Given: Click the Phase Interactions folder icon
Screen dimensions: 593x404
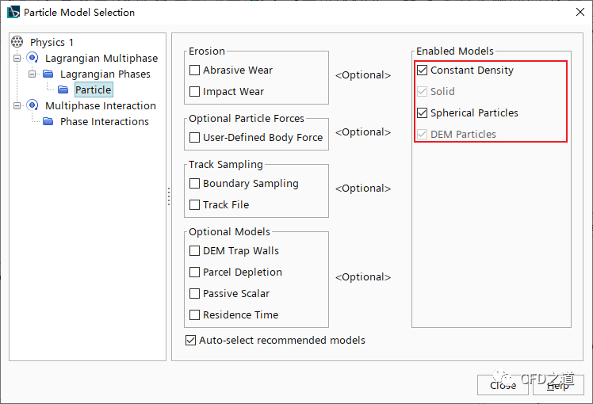Looking at the screenshot, I should click(48, 121).
